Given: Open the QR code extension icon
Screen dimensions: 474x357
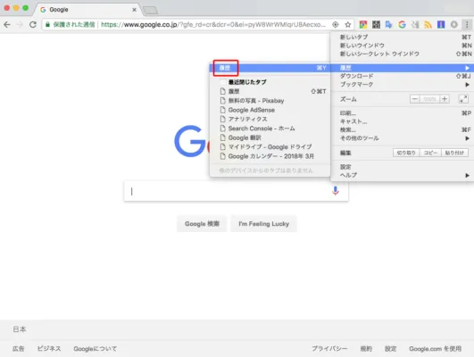Looking at the screenshot, I should (376, 24).
